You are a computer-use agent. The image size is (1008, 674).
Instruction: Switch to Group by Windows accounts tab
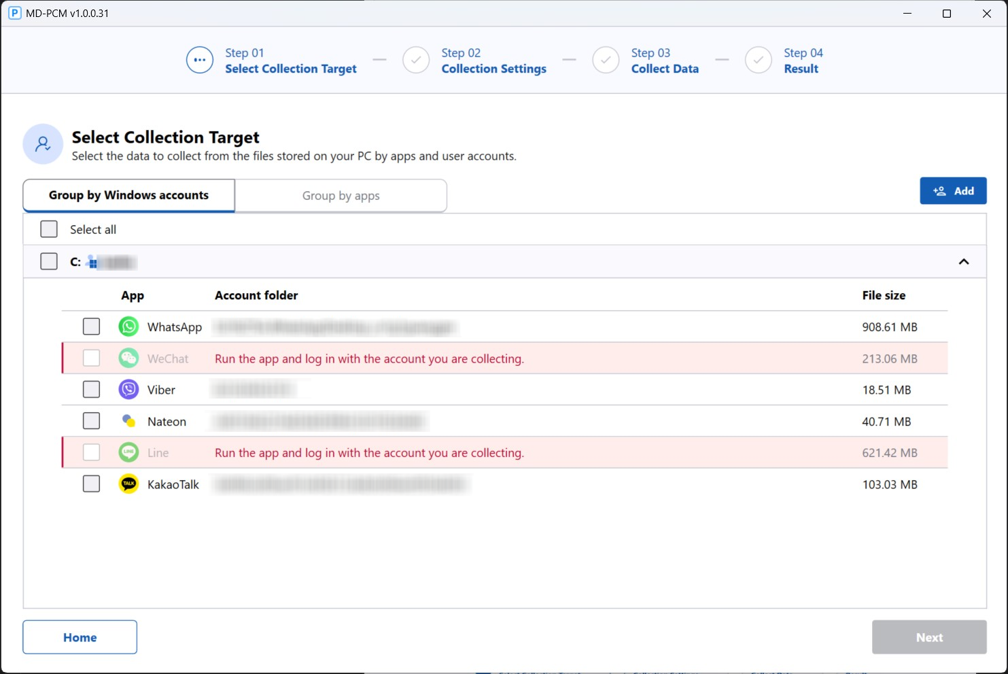tap(128, 195)
